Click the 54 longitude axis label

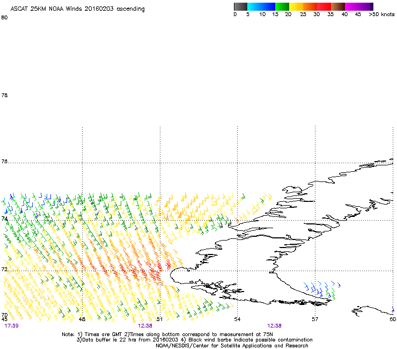[x=237, y=319]
